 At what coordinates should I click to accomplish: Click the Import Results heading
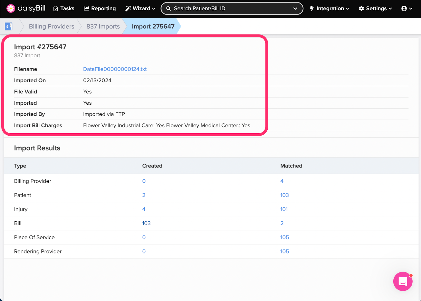37,148
